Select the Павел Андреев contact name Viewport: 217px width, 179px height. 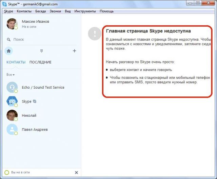pos(35,130)
